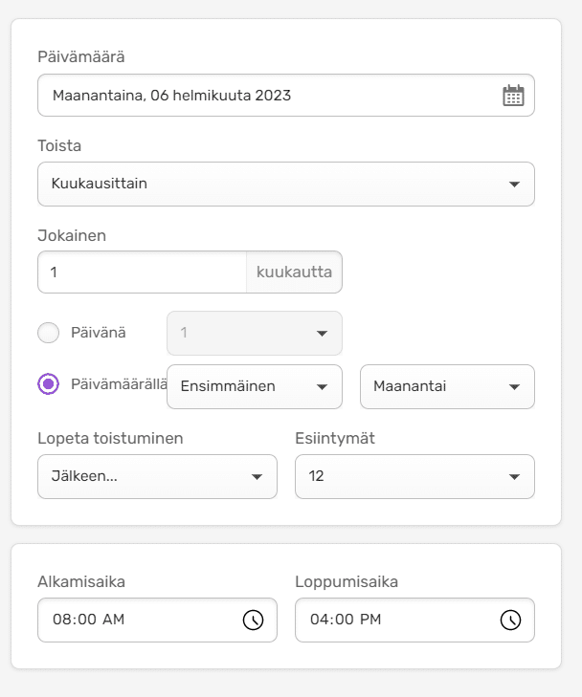Open the Esiintymät dropdown showing 12
This screenshot has width=582, height=697.
414,476
